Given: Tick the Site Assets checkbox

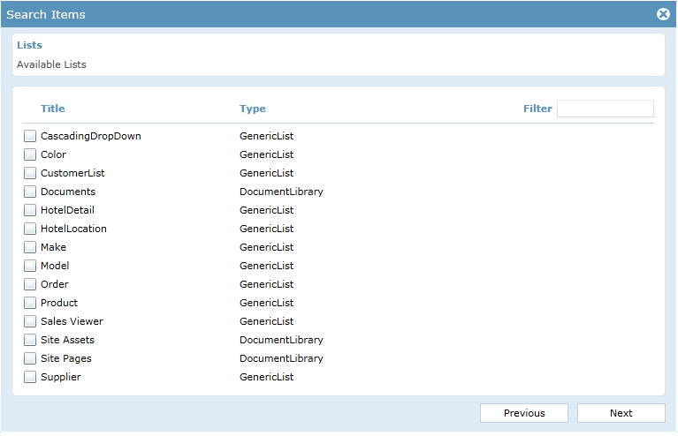Looking at the screenshot, I should 30,340.
